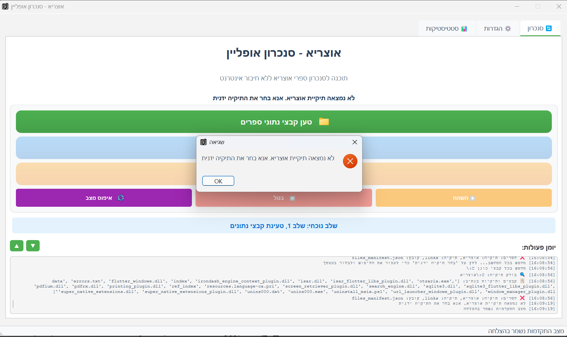Click the app icon in the שגיאה dialog title

(204, 142)
